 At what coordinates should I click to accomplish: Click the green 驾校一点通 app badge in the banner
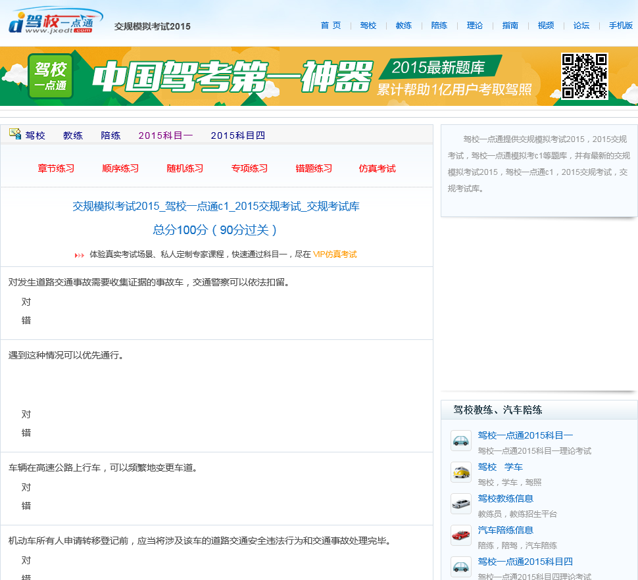(x=51, y=76)
